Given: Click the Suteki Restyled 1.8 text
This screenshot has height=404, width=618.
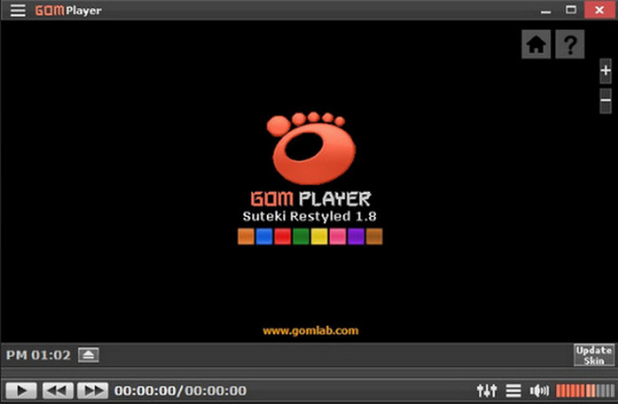Looking at the screenshot, I should tap(309, 216).
